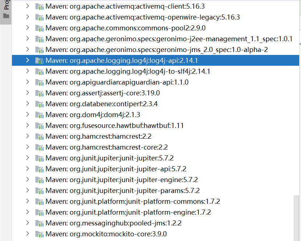Click the library icon next to mockito-core:3.9.0
This screenshot has width=301, height=241.
coord(39,234)
